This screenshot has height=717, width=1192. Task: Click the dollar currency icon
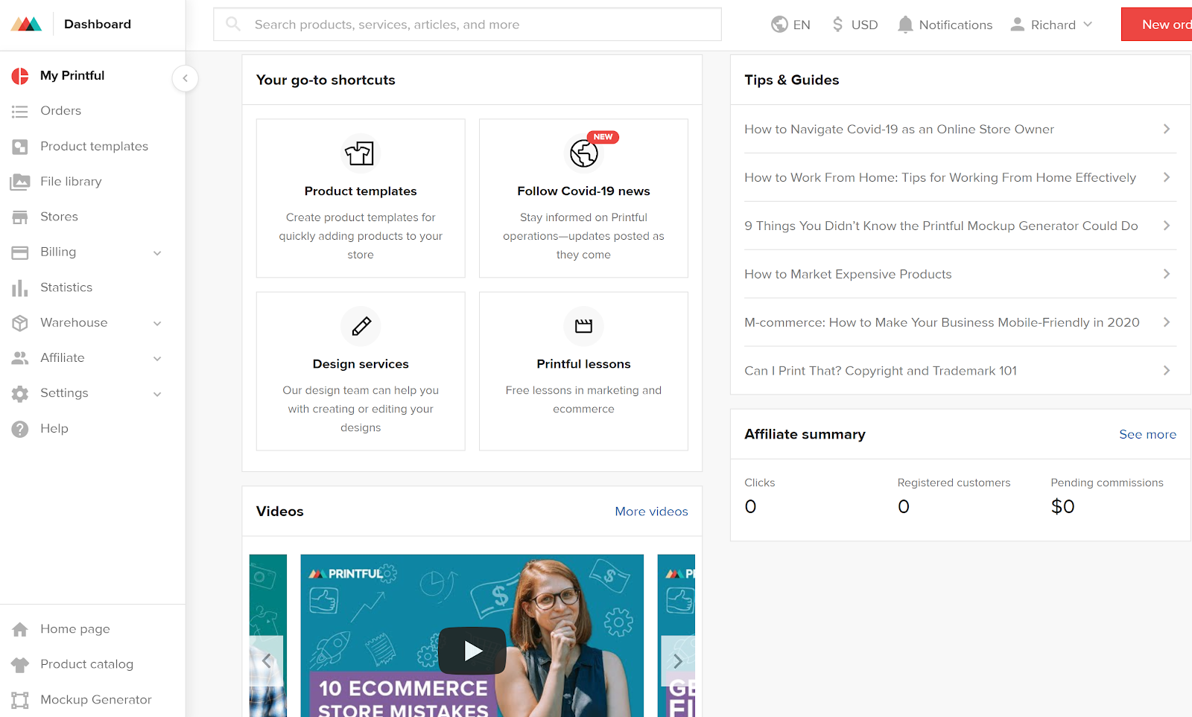coord(837,25)
